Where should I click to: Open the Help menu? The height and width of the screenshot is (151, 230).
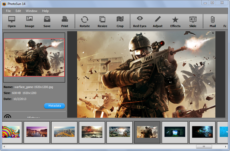point(45,11)
